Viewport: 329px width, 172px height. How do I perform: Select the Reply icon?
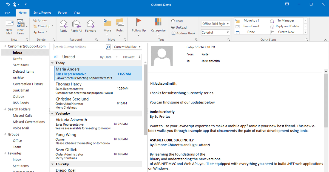tap(63, 26)
